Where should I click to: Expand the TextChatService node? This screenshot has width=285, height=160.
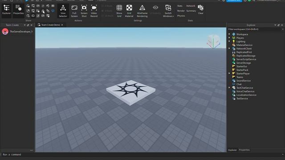point(229,88)
